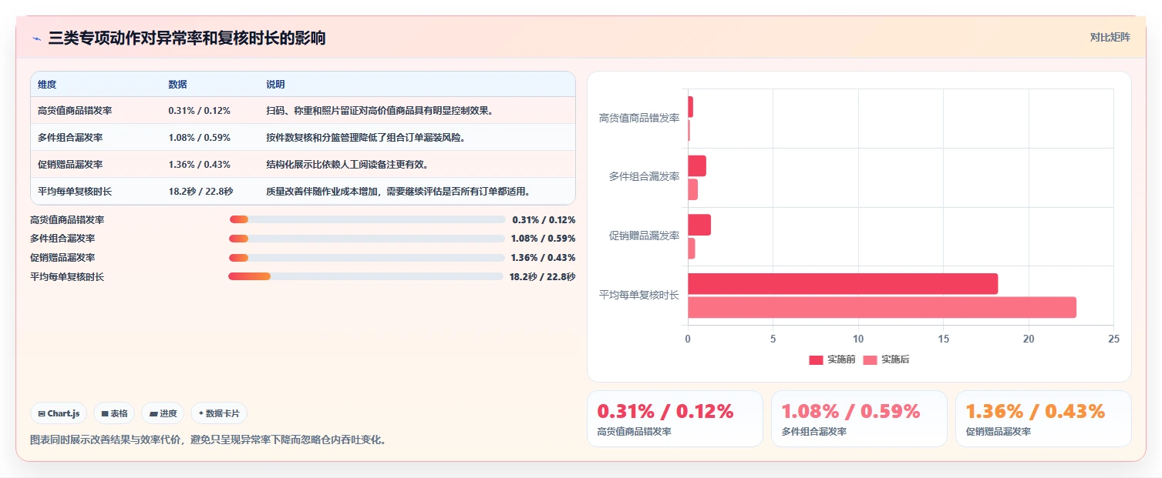Click table cell 促销赠品漏发率
The width and height of the screenshot is (1162, 478).
point(70,165)
